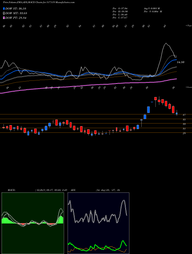This screenshot has height=254, width=192.
Task: Click the ADX (14 day) values text
Action: (108, 190)
